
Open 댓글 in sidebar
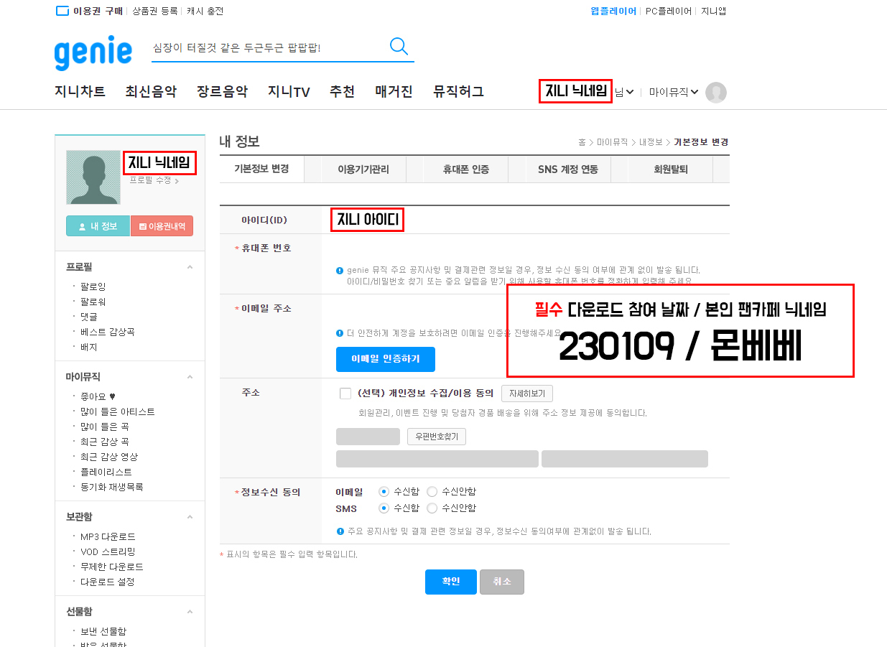(89, 317)
